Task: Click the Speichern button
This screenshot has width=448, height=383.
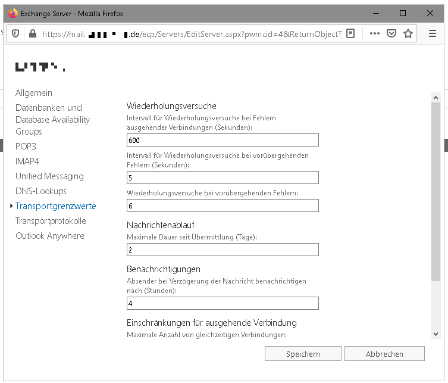Action: [303, 354]
